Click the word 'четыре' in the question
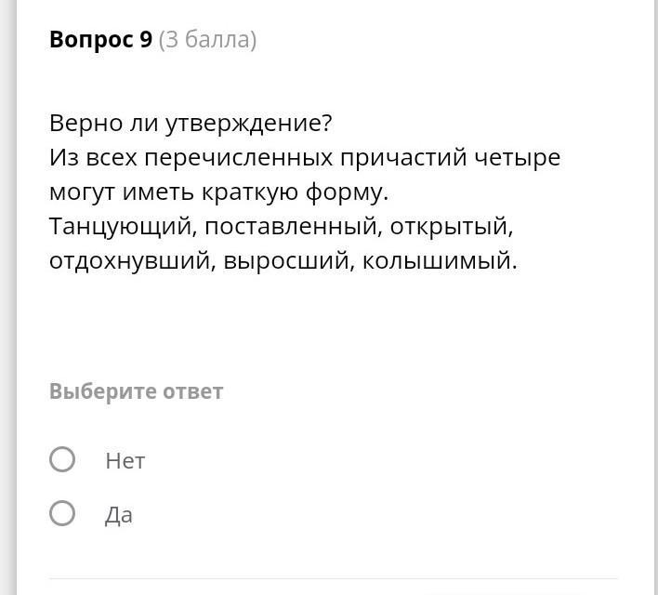The height and width of the screenshot is (595, 658). click(x=519, y=158)
